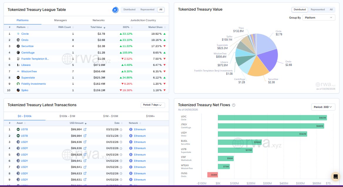Select the $100k - $1M transactions tab
The image size is (343, 187).
point(67,116)
